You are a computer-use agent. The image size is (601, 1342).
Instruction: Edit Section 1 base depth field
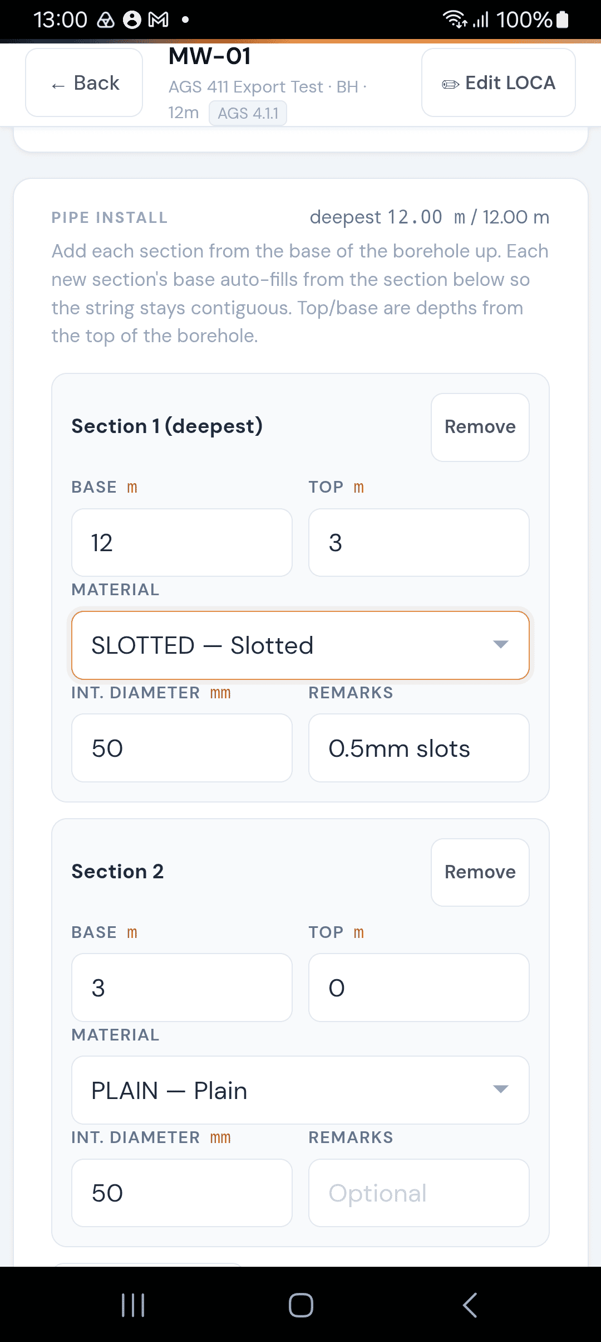pyautogui.click(x=182, y=543)
